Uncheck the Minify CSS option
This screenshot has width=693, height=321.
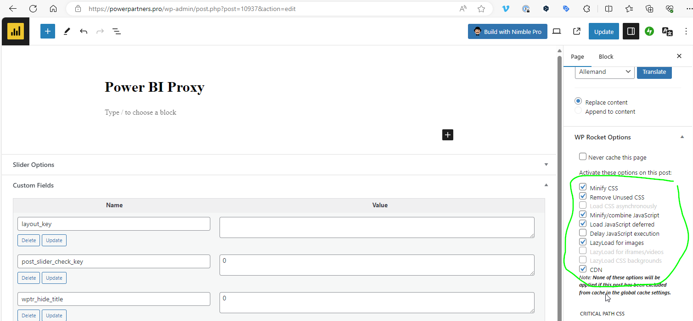(x=583, y=187)
